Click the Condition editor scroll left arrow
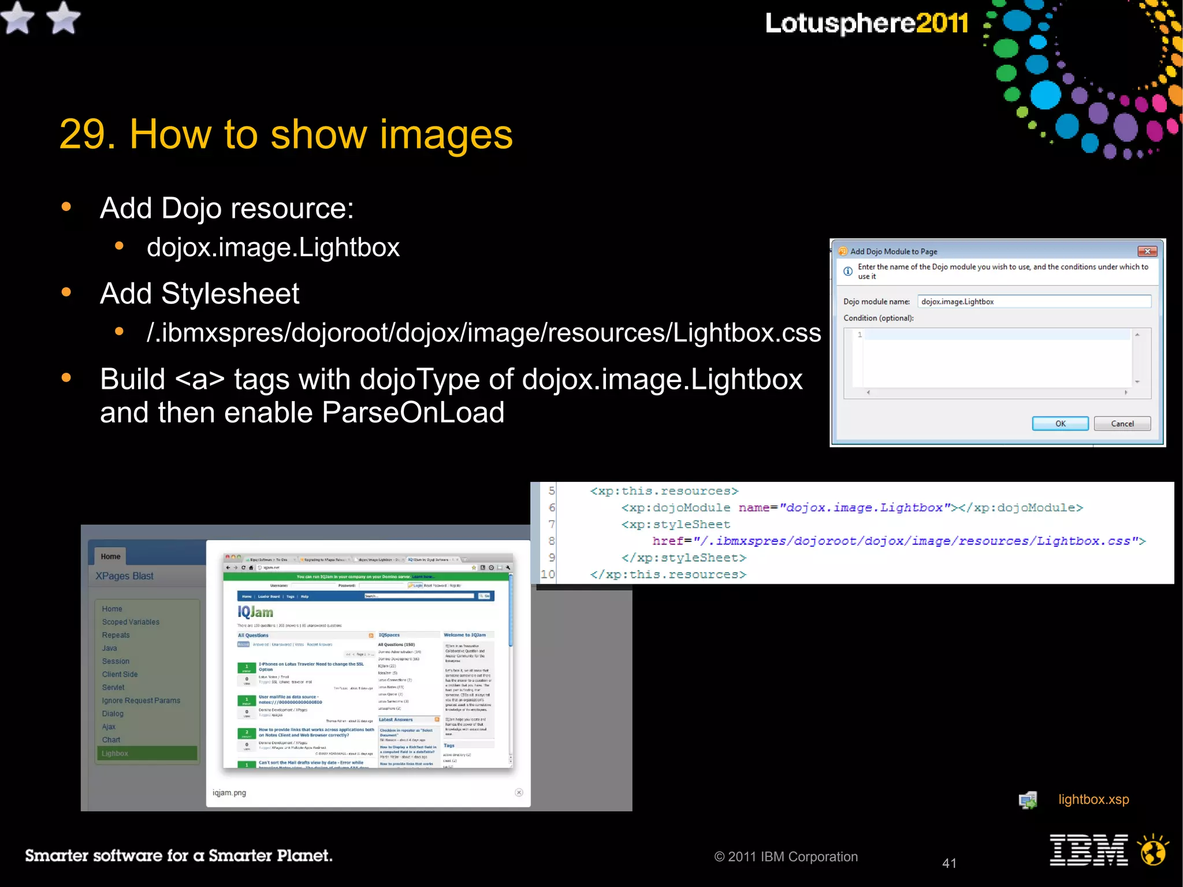 (868, 392)
